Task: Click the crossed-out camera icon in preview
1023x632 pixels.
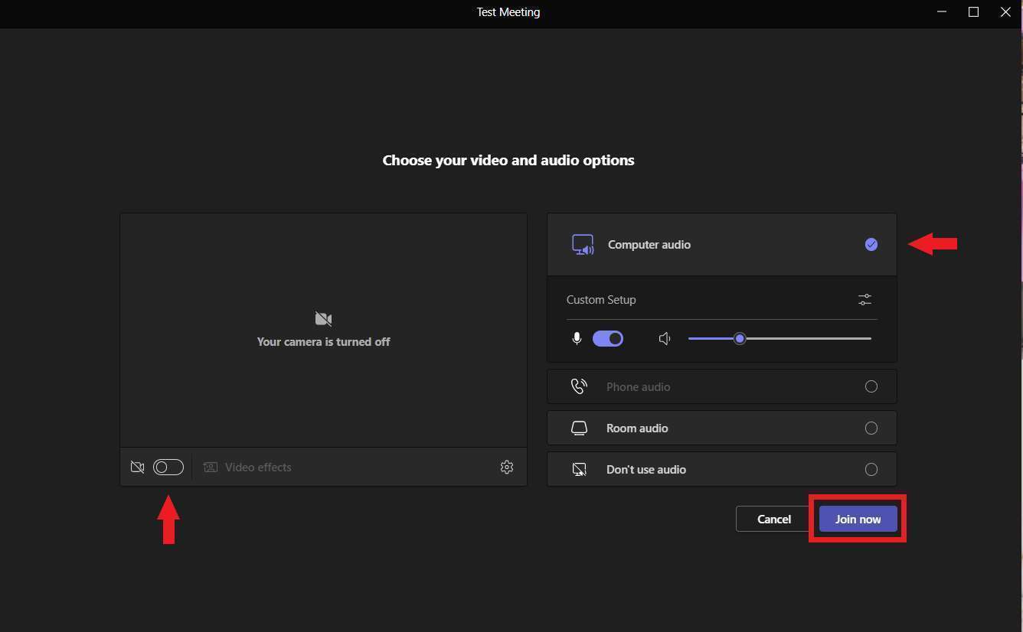Action: pyautogui.click(x=323, y=319)
